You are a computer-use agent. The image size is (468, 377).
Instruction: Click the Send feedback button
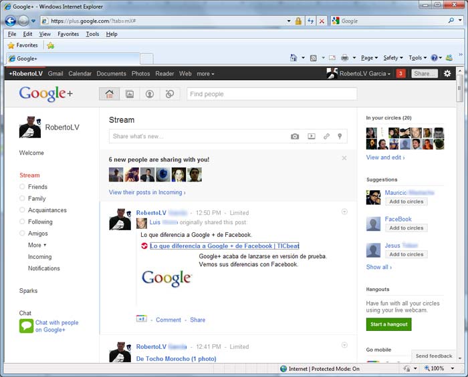tap(434, 356)
